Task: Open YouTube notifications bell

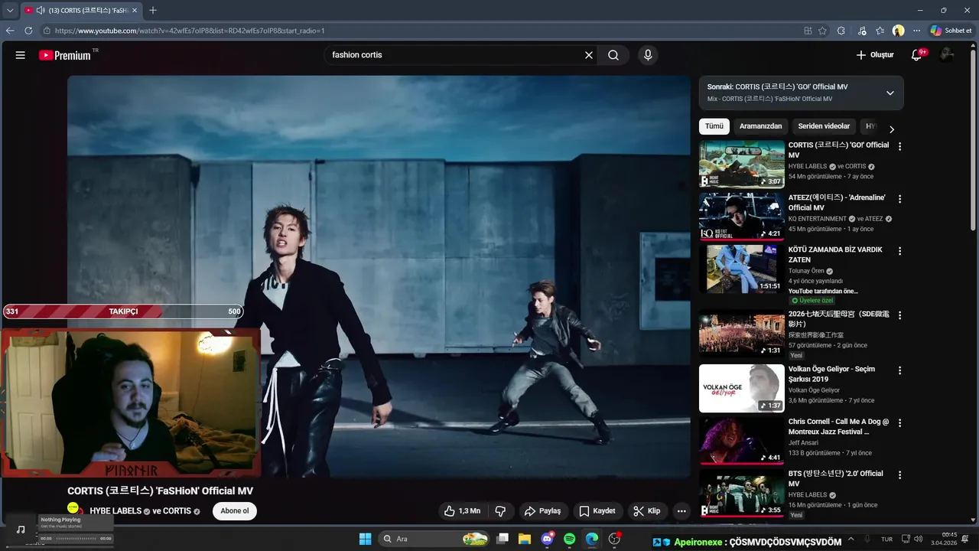Action: [917, 55]
